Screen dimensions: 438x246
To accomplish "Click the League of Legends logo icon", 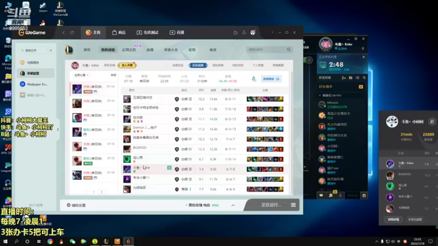I will coord(69,50).
